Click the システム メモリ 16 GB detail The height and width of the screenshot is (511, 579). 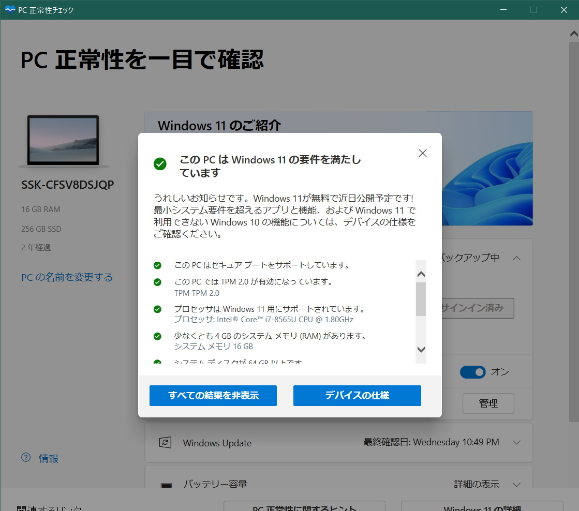213,347
